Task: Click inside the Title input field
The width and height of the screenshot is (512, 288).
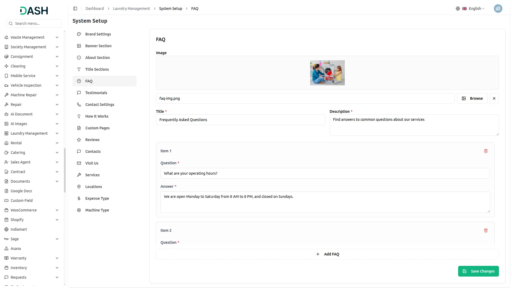Action: pyautogui.click(x=240, y=120)
